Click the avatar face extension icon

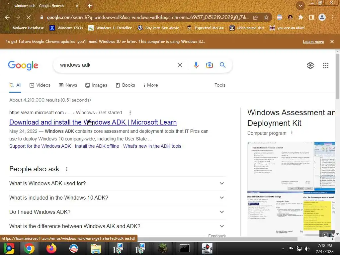point(290,17)
